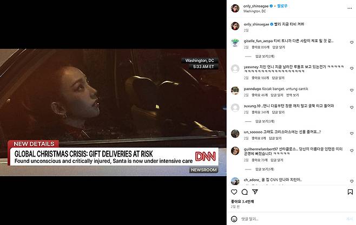Like guilhermelambert97's comment
The width and height of the screenshot is (356, 225).
tap(352, 151)
